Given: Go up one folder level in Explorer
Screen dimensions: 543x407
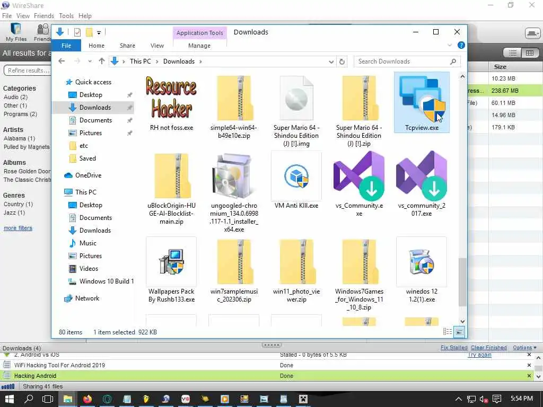Looking at the screenshot, I should 101,61.
